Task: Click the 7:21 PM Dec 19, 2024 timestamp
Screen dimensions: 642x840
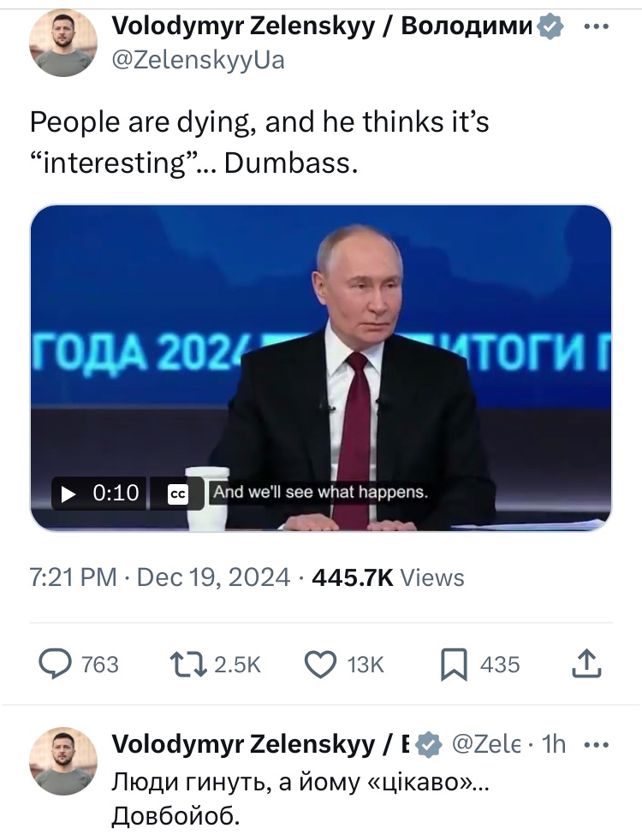Action: 160,577
